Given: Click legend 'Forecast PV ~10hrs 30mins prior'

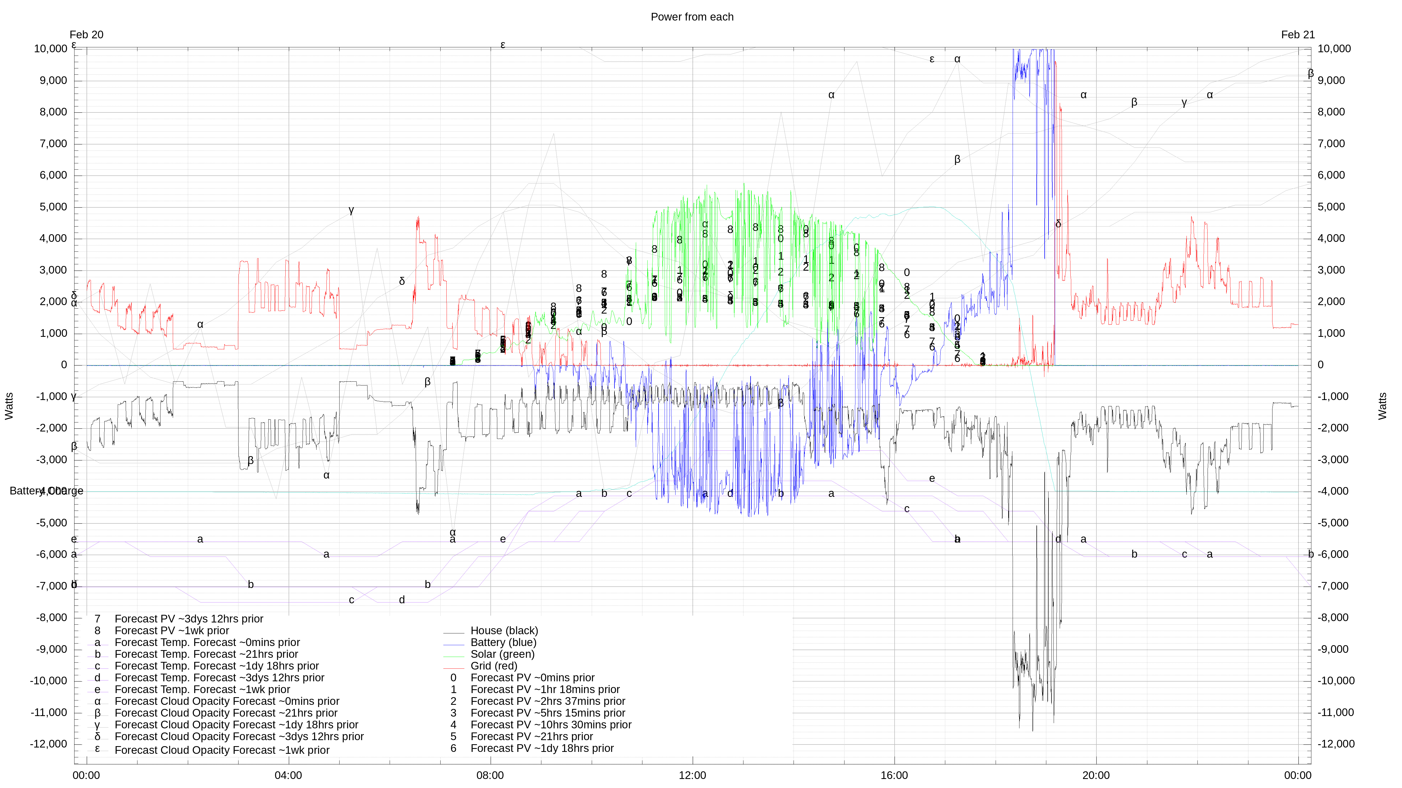Looking at the screenshot, I should coord(551,725).
